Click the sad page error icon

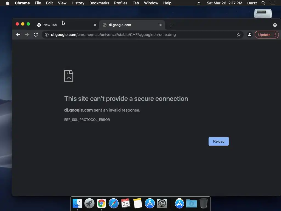pyautogui.click(x=69, y=76)
